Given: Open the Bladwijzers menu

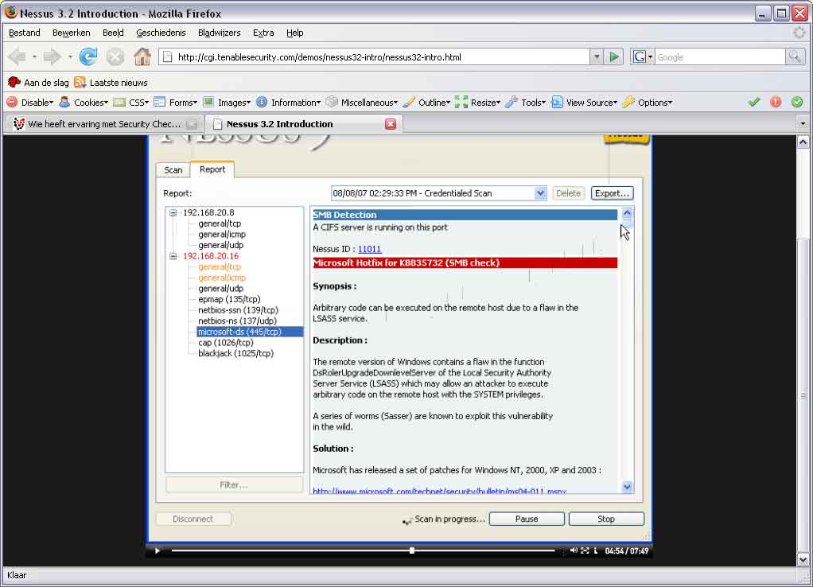Looking at the screenshot, I should click(220, 33).
